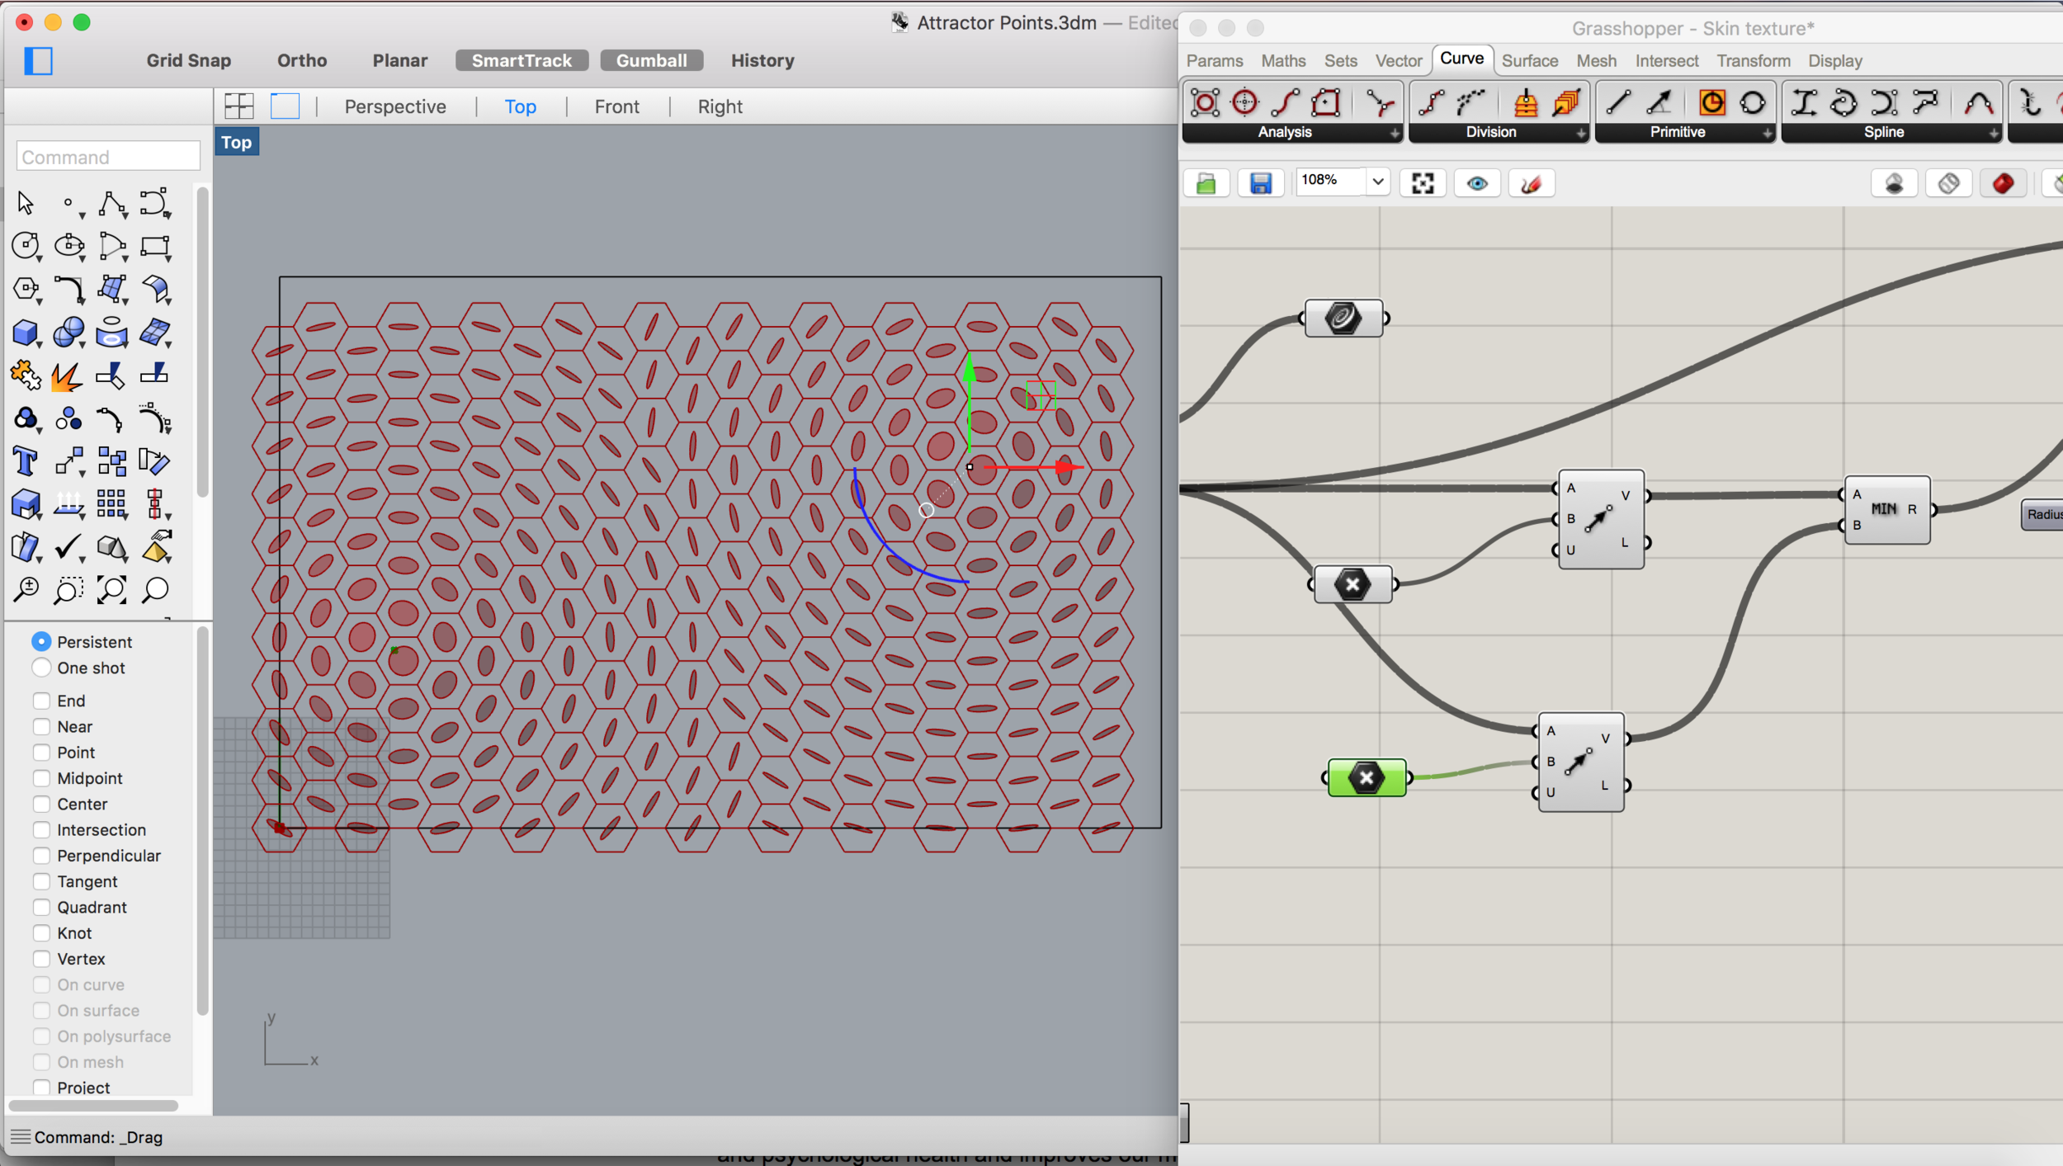
Task: Toggle the History recording button
Action: tap(762, 60)
